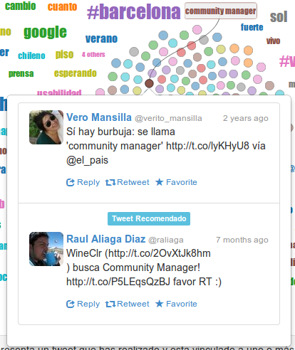Image resolution: width=295 pixels, height=350 pixels.
Task: Select the community manager tag
Action: (x=221, y=11)
